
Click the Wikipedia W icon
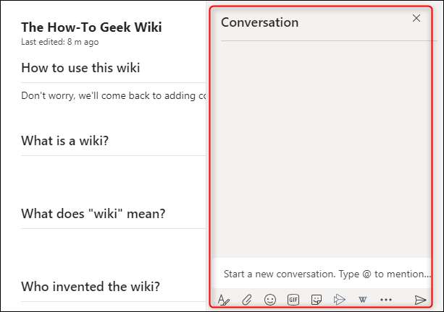point(362,300)
